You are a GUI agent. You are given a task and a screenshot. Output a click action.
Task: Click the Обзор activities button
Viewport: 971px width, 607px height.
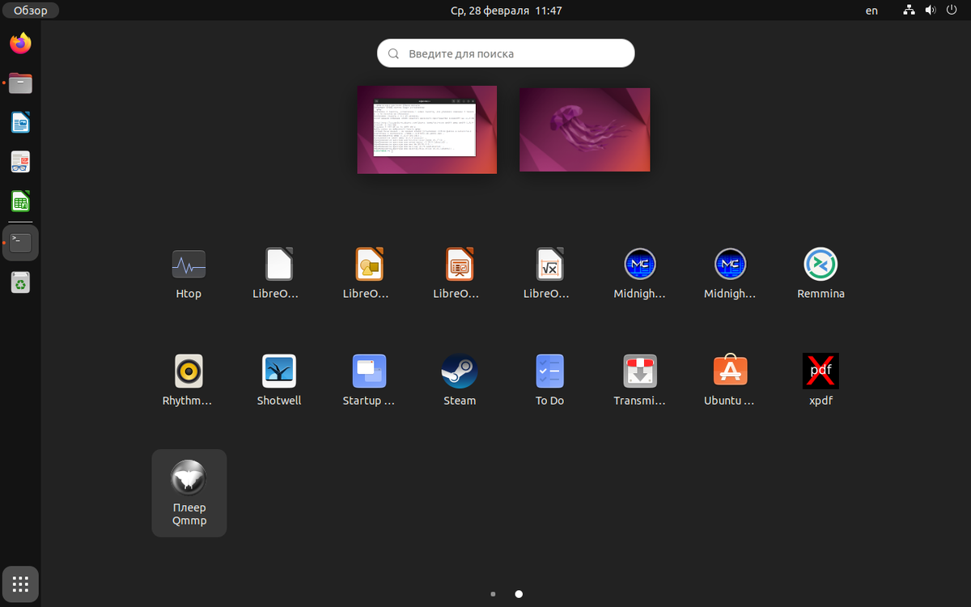tap(31, 11)
